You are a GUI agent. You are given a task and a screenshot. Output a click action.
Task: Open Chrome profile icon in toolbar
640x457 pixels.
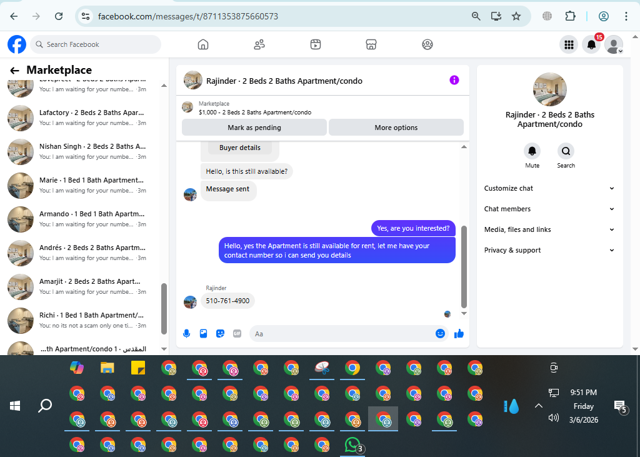pos(604,16)
